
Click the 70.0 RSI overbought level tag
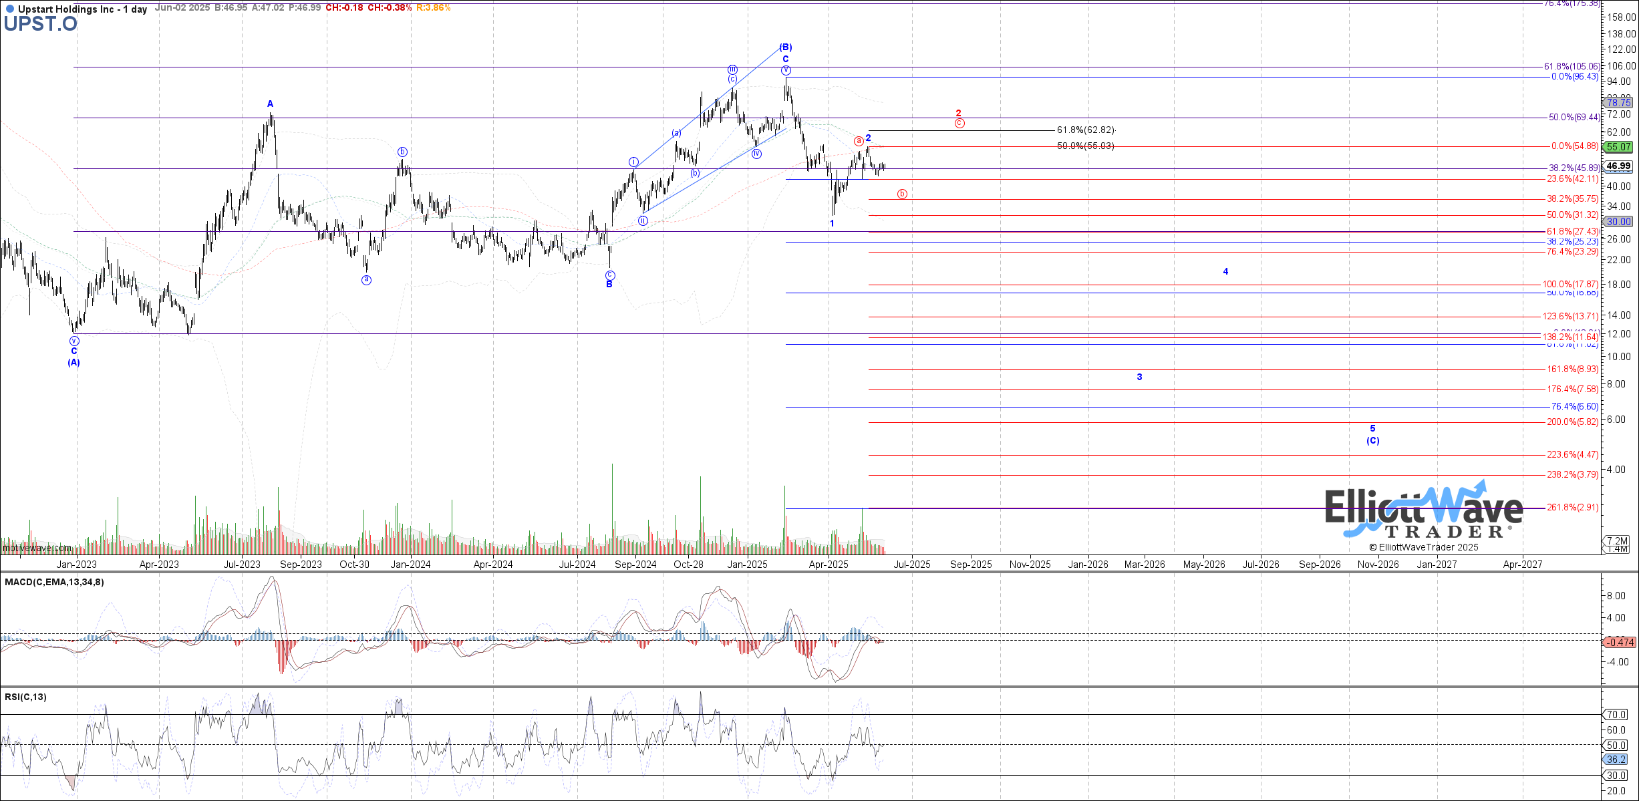(1616, 715)
